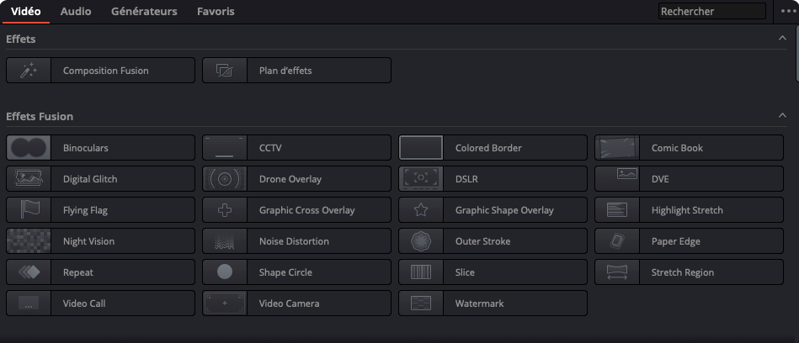Switch to the Audio tab
This screenshot has height=343, width=799.
(x=76, y=12)
